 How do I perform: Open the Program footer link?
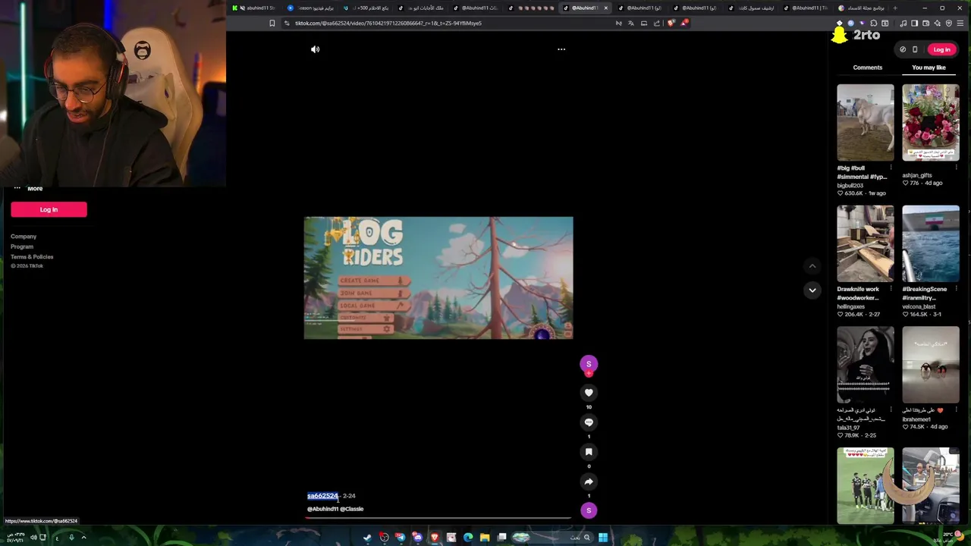22,246
